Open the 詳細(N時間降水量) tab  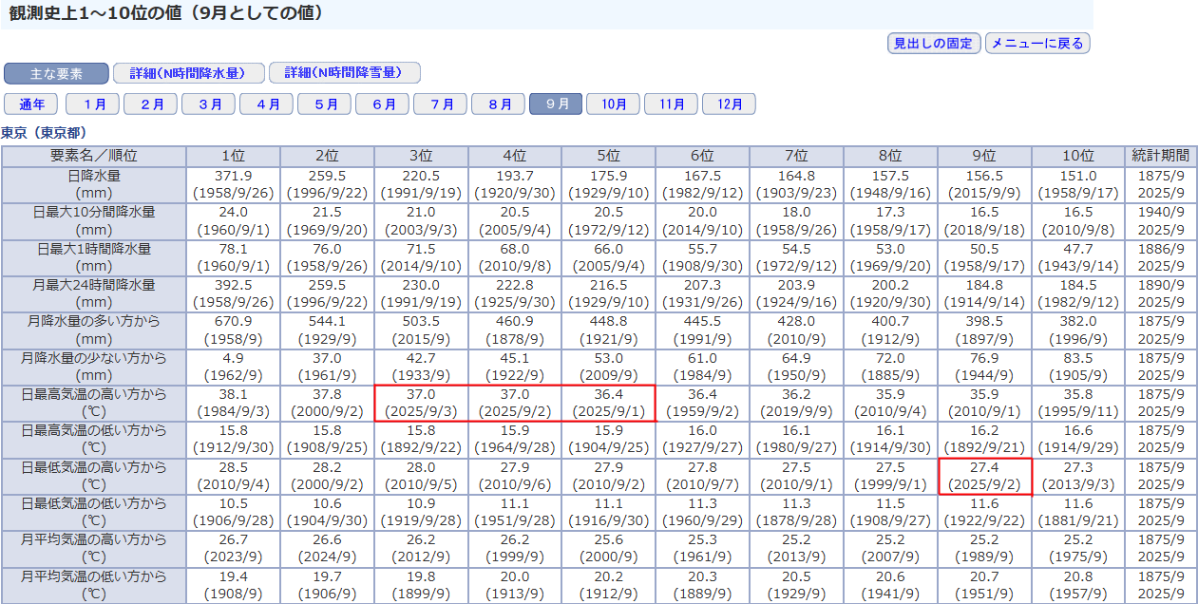click(187, 73)
